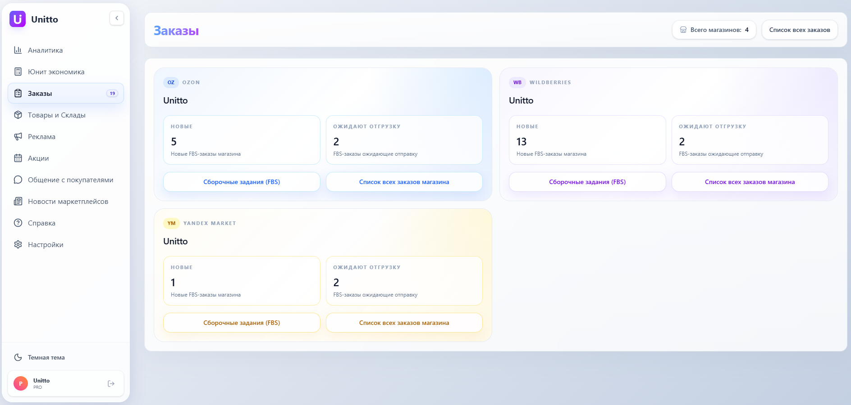Click the Ozon store name Unitto
The image size is (851, 405).
(x=175, y=100)
